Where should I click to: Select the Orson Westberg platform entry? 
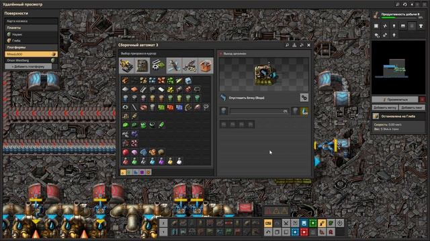32,60
